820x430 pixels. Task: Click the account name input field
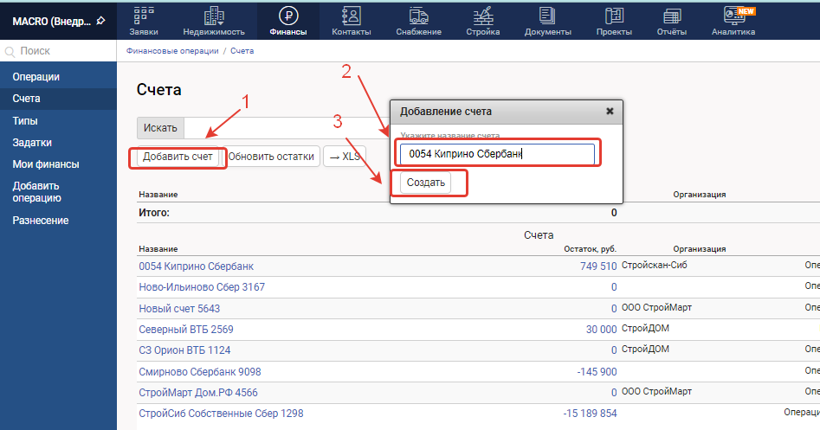pyautogui.click(x=496, y=155)
